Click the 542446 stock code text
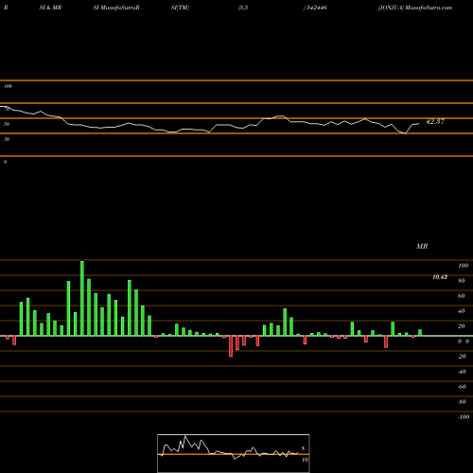473x473 pixels. point(316,8)
